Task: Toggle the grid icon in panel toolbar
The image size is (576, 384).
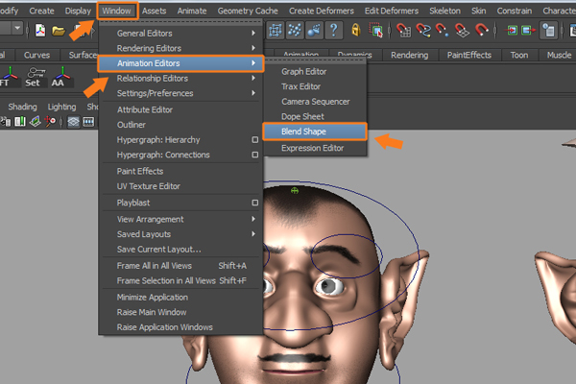Action: coord(74,122)
